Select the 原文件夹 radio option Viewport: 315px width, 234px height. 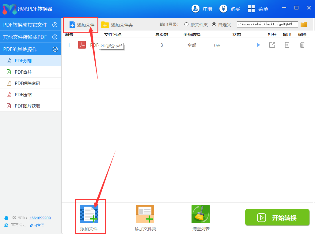(186, 24)
